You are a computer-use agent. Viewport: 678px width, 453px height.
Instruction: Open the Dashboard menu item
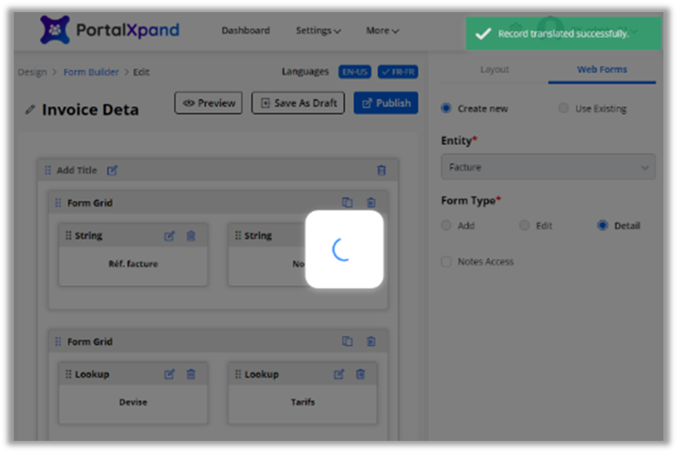(246, 31)
